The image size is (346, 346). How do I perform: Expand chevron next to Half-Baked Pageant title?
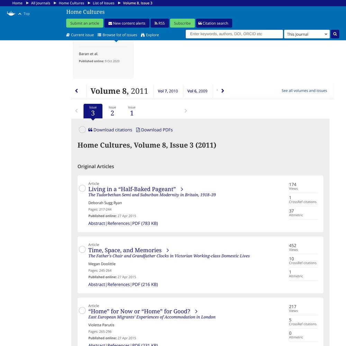[182, 189]
